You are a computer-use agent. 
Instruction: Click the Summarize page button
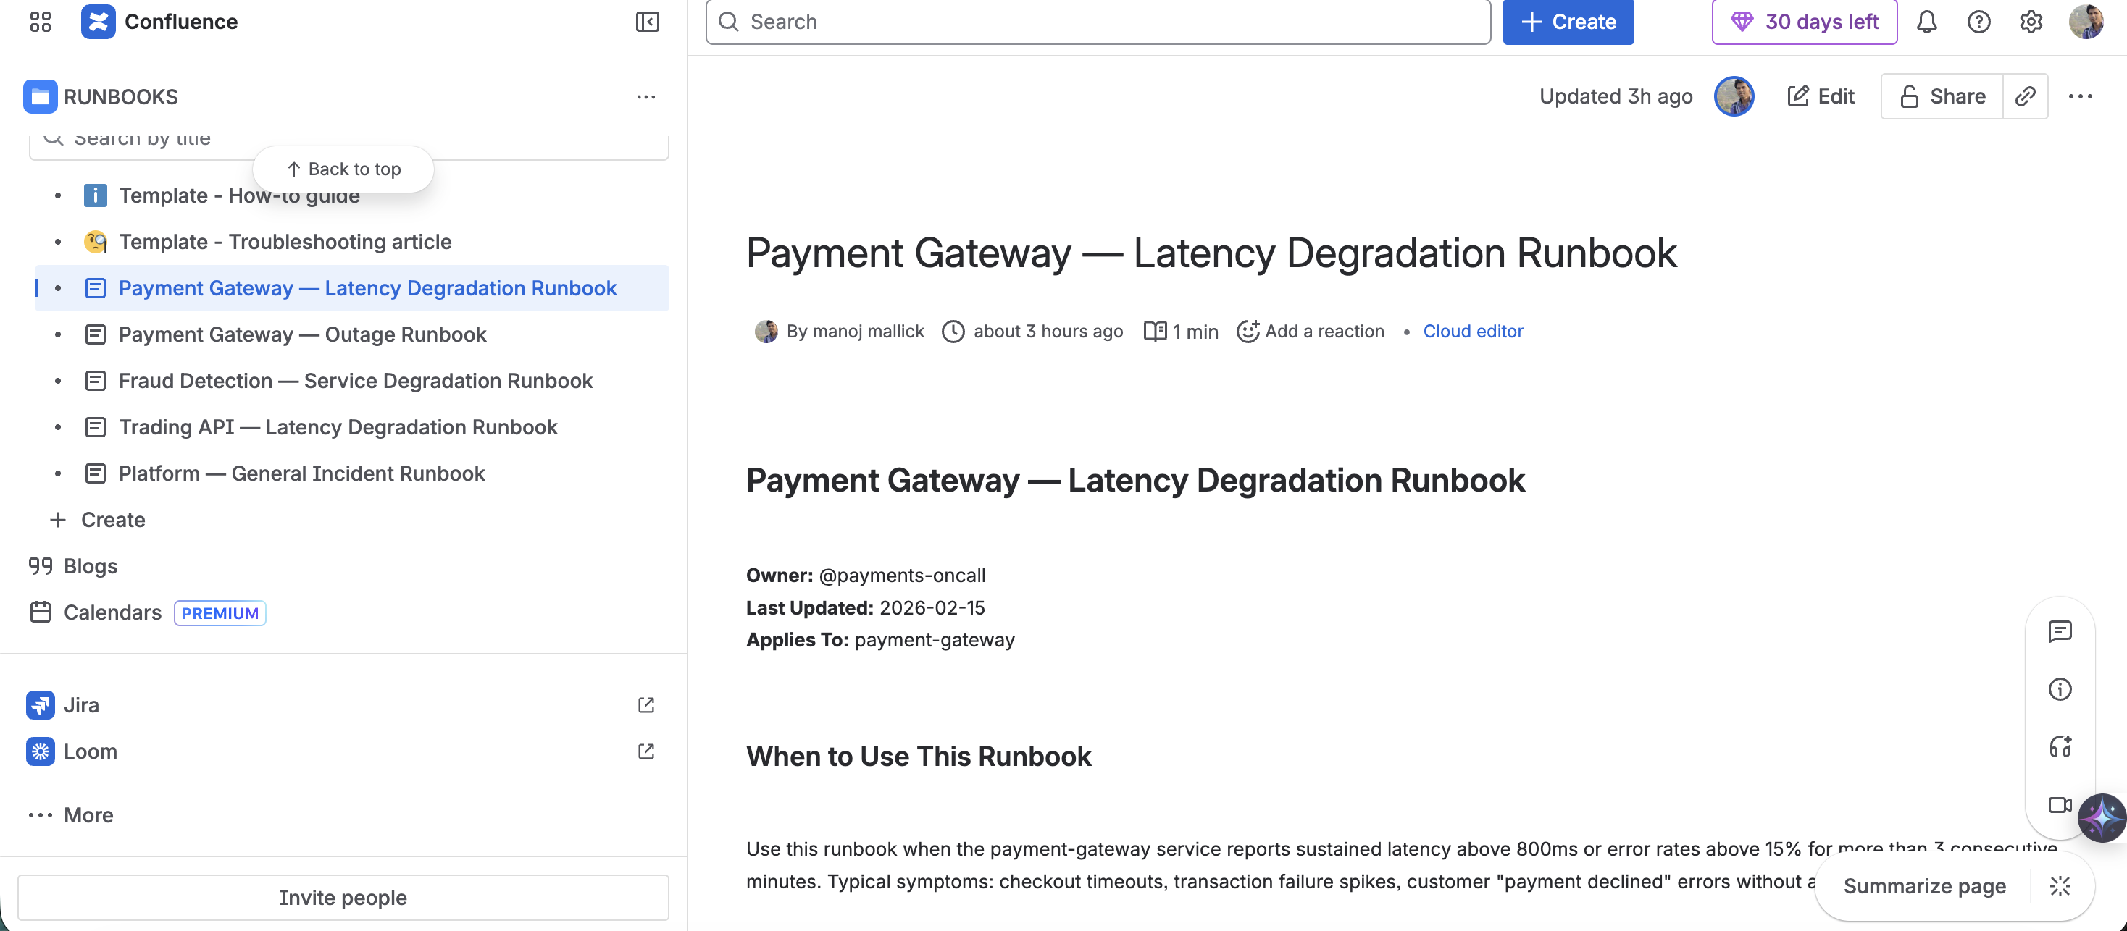coord(1925,885)
